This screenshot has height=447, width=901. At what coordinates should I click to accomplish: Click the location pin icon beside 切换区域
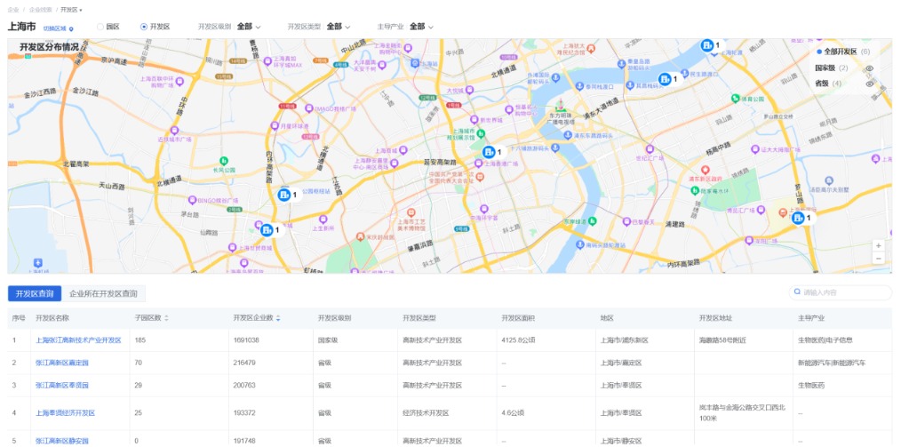tap(72, 28)
